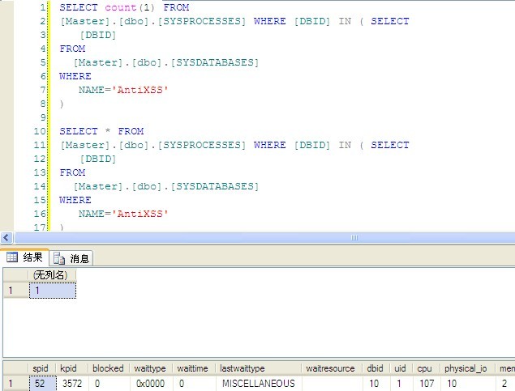Click the spid column header
The width and height of the screenshot is (515, 391).
(x=41, y=368)
